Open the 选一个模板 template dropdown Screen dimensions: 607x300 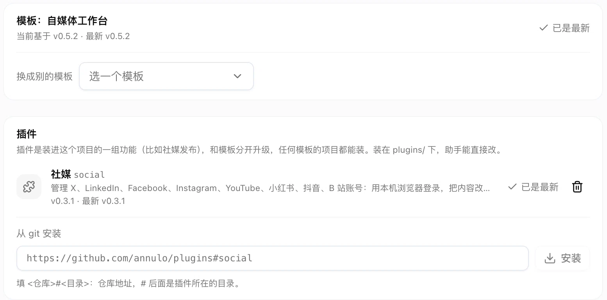(x=166, y=76)
